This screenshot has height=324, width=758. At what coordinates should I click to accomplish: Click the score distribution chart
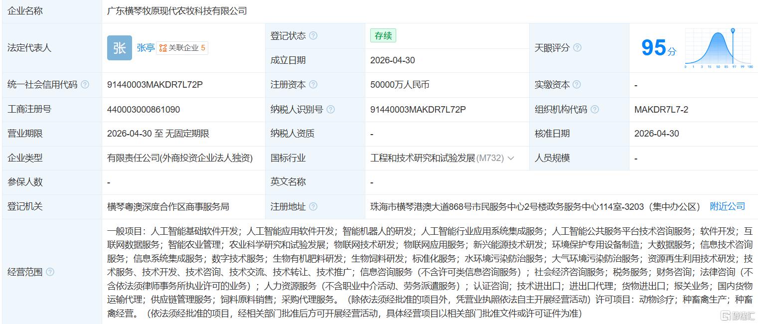718,48
